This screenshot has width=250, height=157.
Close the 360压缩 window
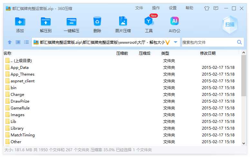coord(242,8)
